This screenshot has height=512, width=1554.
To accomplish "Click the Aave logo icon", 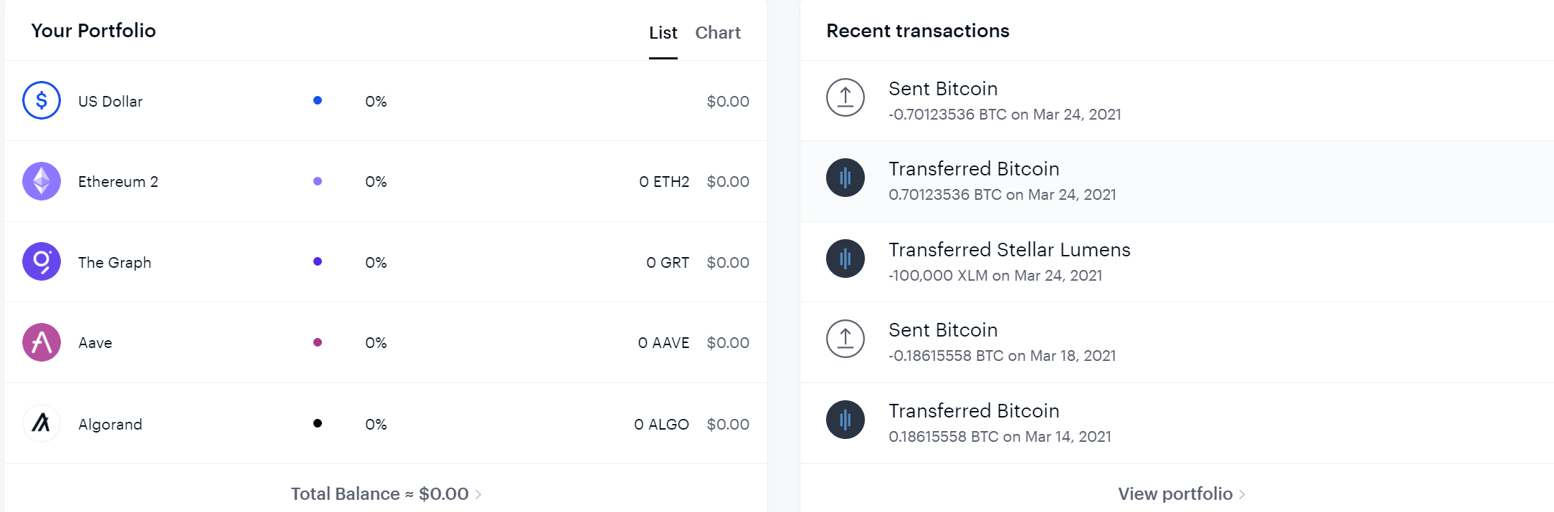I will click(42, 342).
